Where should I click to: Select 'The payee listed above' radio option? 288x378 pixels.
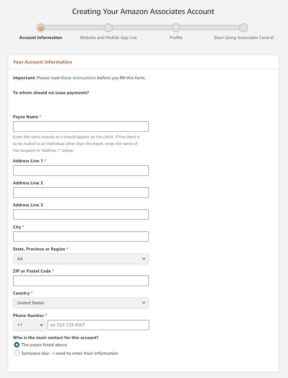pyautogui.click(x=17, y=345)
